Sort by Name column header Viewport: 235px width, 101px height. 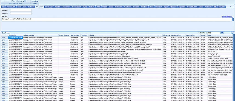[220, 35]
